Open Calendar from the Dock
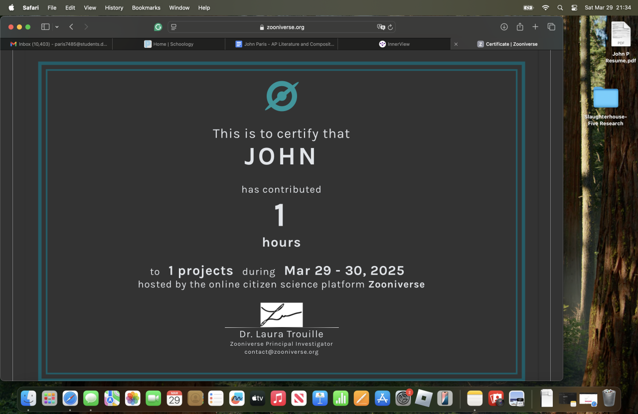The image size is (638, 414). coord(174,398)
